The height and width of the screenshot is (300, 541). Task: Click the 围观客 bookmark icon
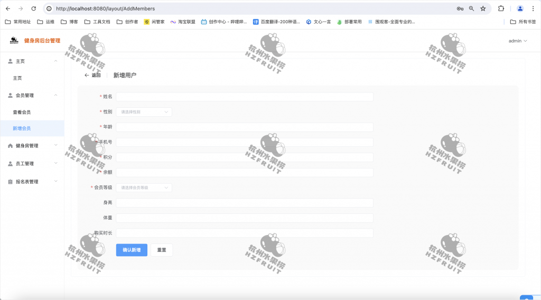(x=370, y=22)
